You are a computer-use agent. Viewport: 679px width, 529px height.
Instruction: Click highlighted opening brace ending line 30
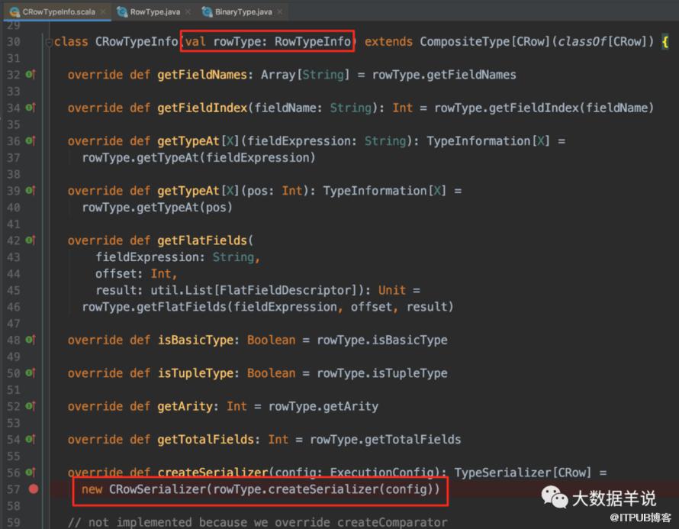[x=665, y=42]
